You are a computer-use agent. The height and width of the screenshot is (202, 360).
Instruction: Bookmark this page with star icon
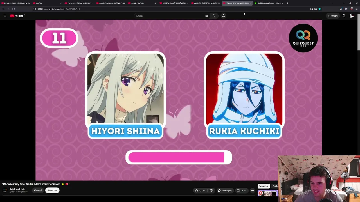(x=319, y=9)
